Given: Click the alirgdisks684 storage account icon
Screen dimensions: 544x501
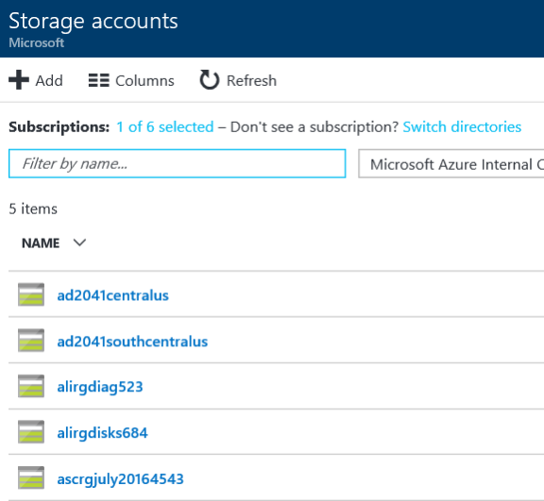Looking at the screenshot, I should [31, 432].
